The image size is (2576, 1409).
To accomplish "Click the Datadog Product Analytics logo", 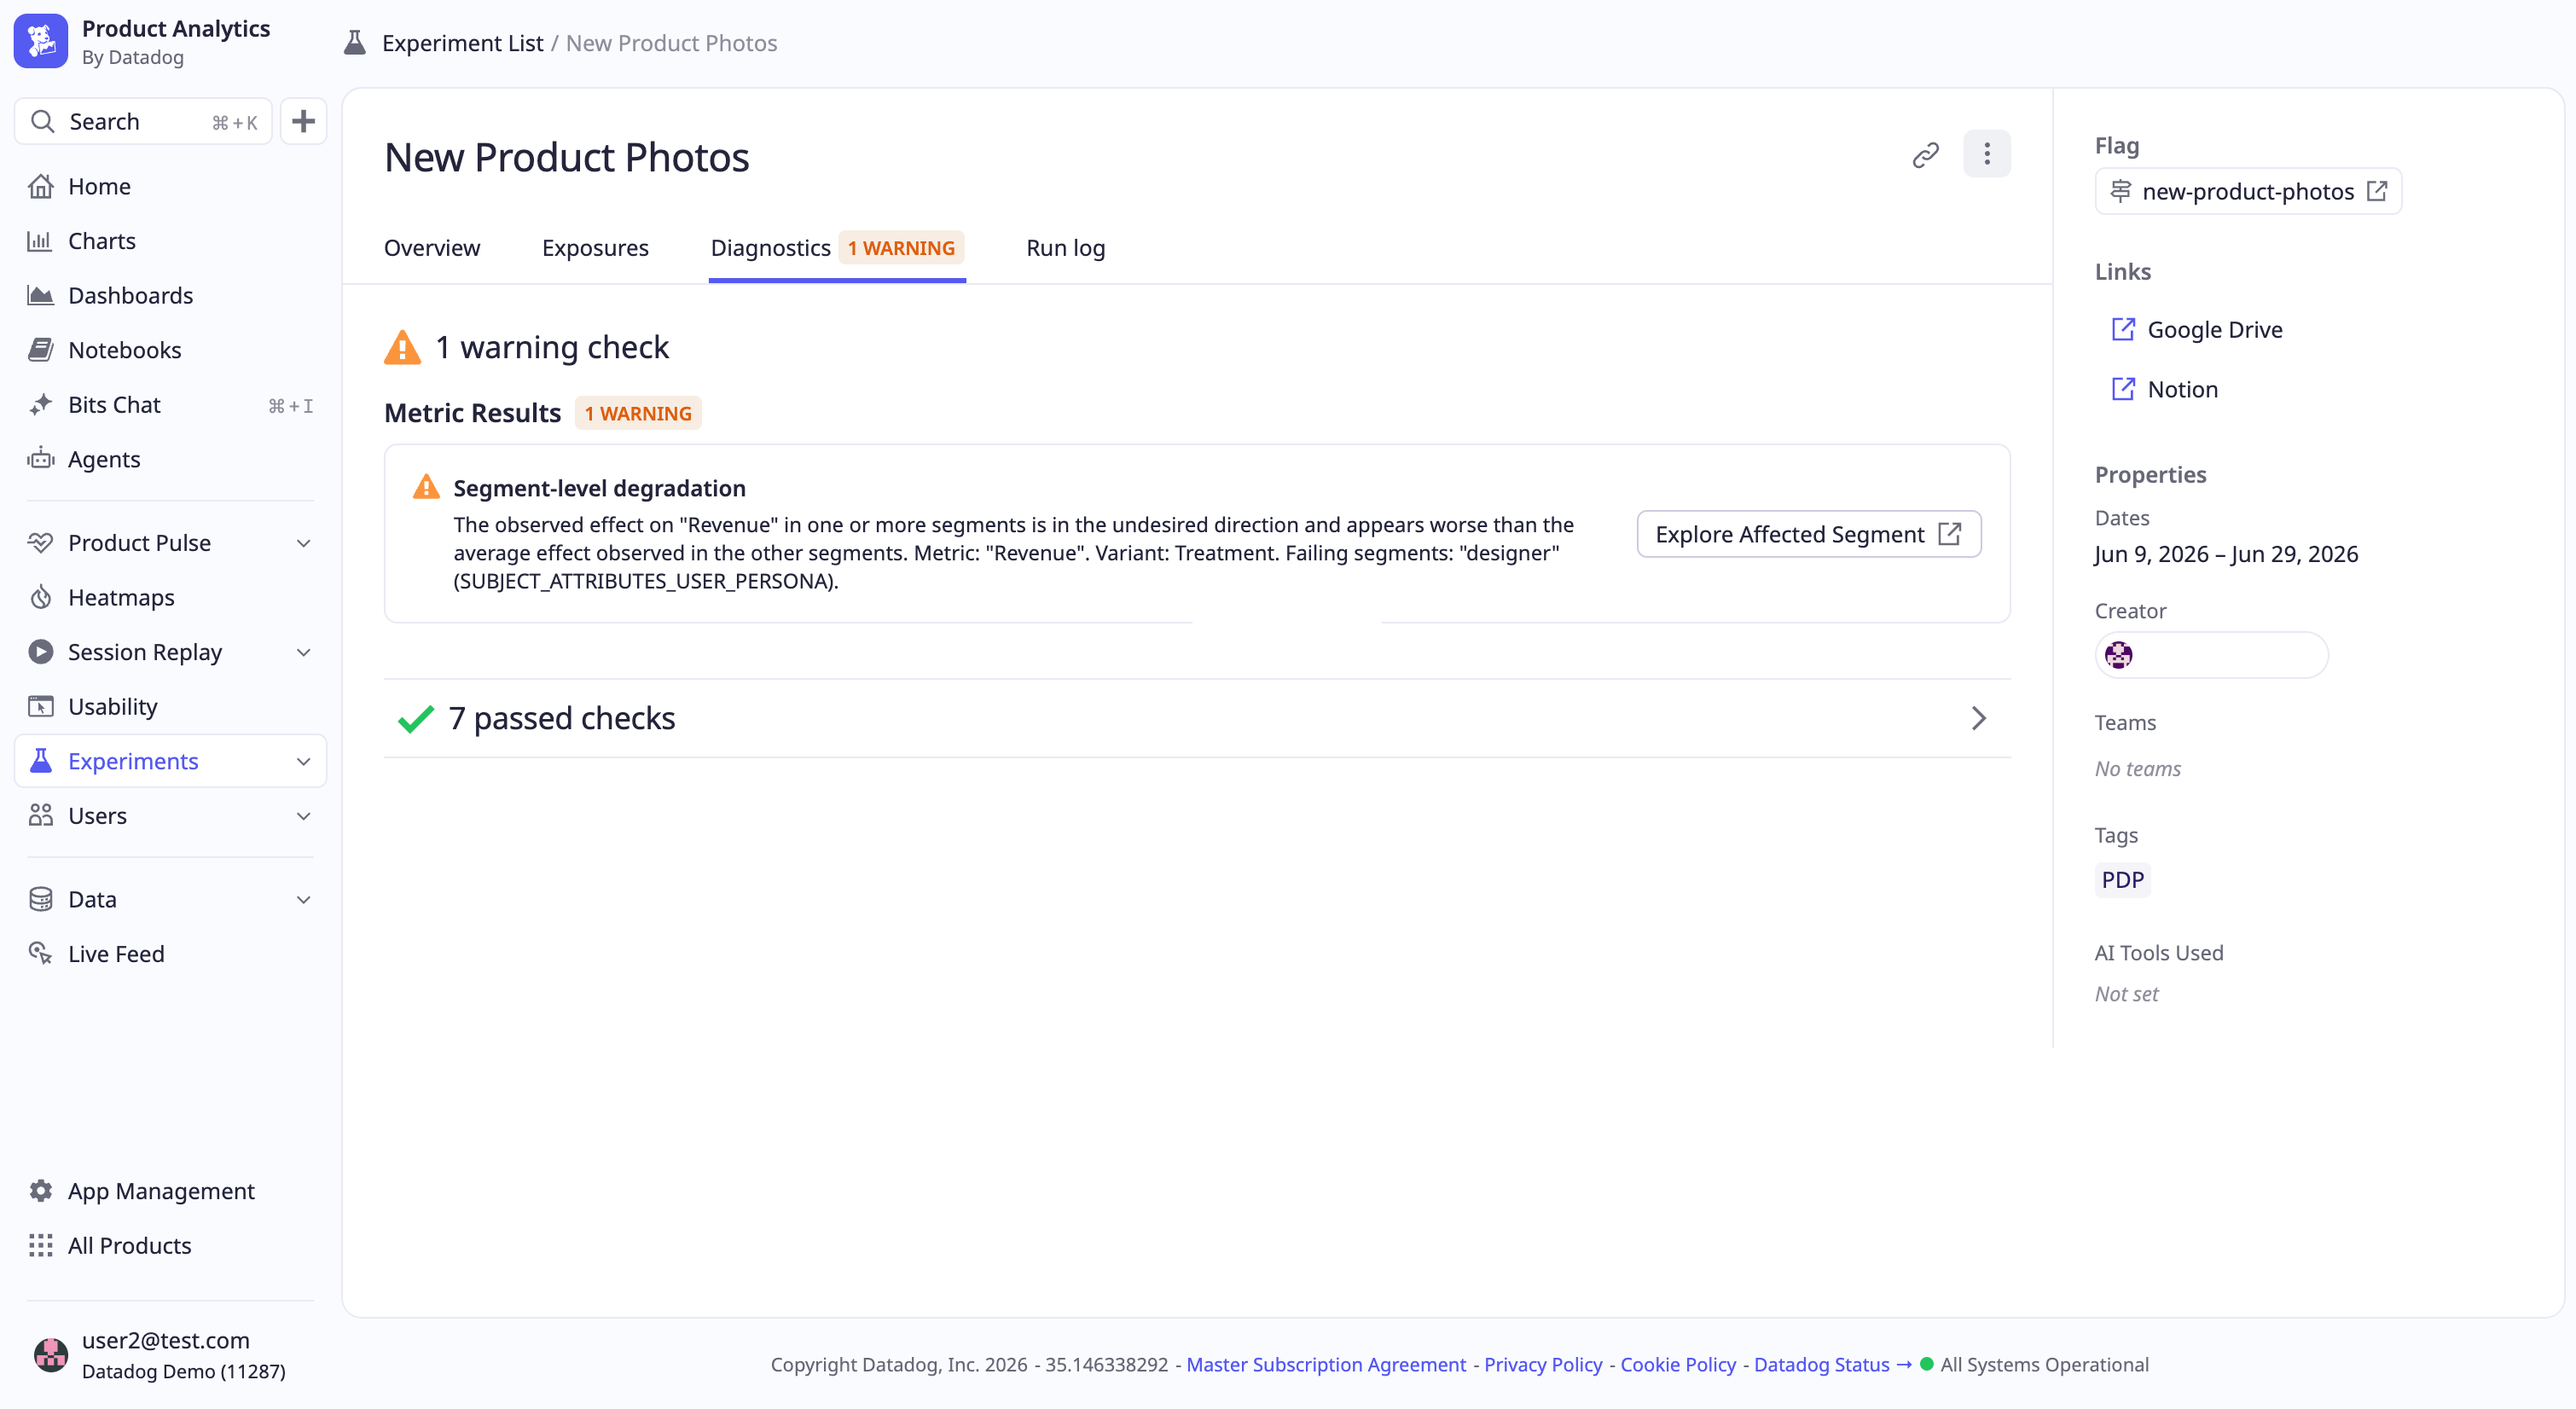I will coord(41,41).
